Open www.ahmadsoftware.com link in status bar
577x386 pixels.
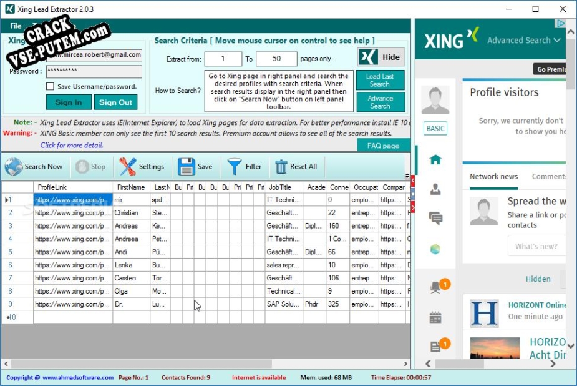78,377
